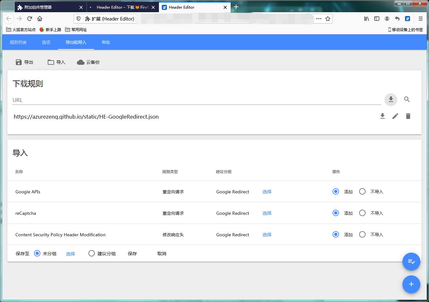Open a new browser tab
This screenshot has height=302, width=429.
click(x=236, y=7)
